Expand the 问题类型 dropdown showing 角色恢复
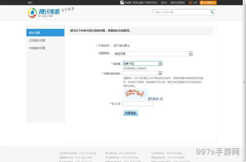Image resolution: width=246 pixels, height=162 pixels. click(x=153, y=54)
